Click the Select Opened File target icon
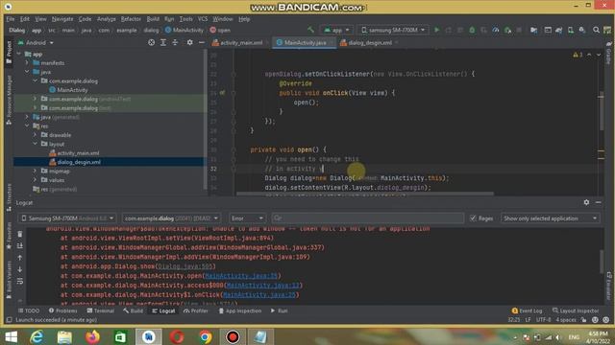Viewport: 615px width, 345px height. click(152, 42)
